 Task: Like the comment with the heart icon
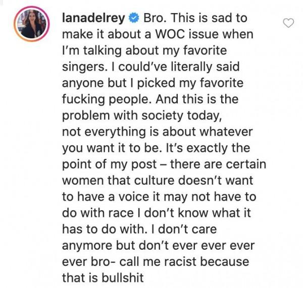288,23
